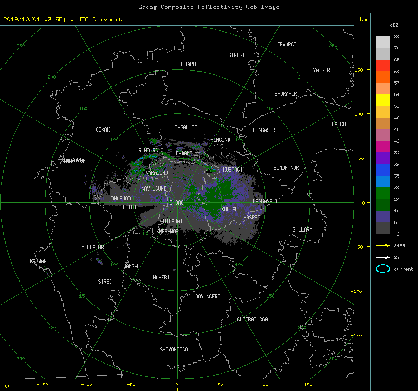Viewport: 418px width, 391px height.
Task: Click the BIJAPUR city label
Action: point(189,64)
